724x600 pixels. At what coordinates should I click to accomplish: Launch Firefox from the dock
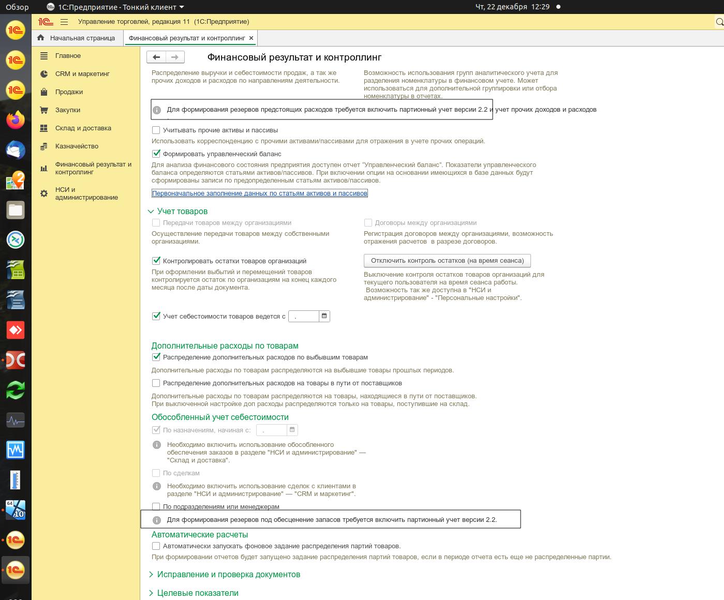click(x=16, y=120)
